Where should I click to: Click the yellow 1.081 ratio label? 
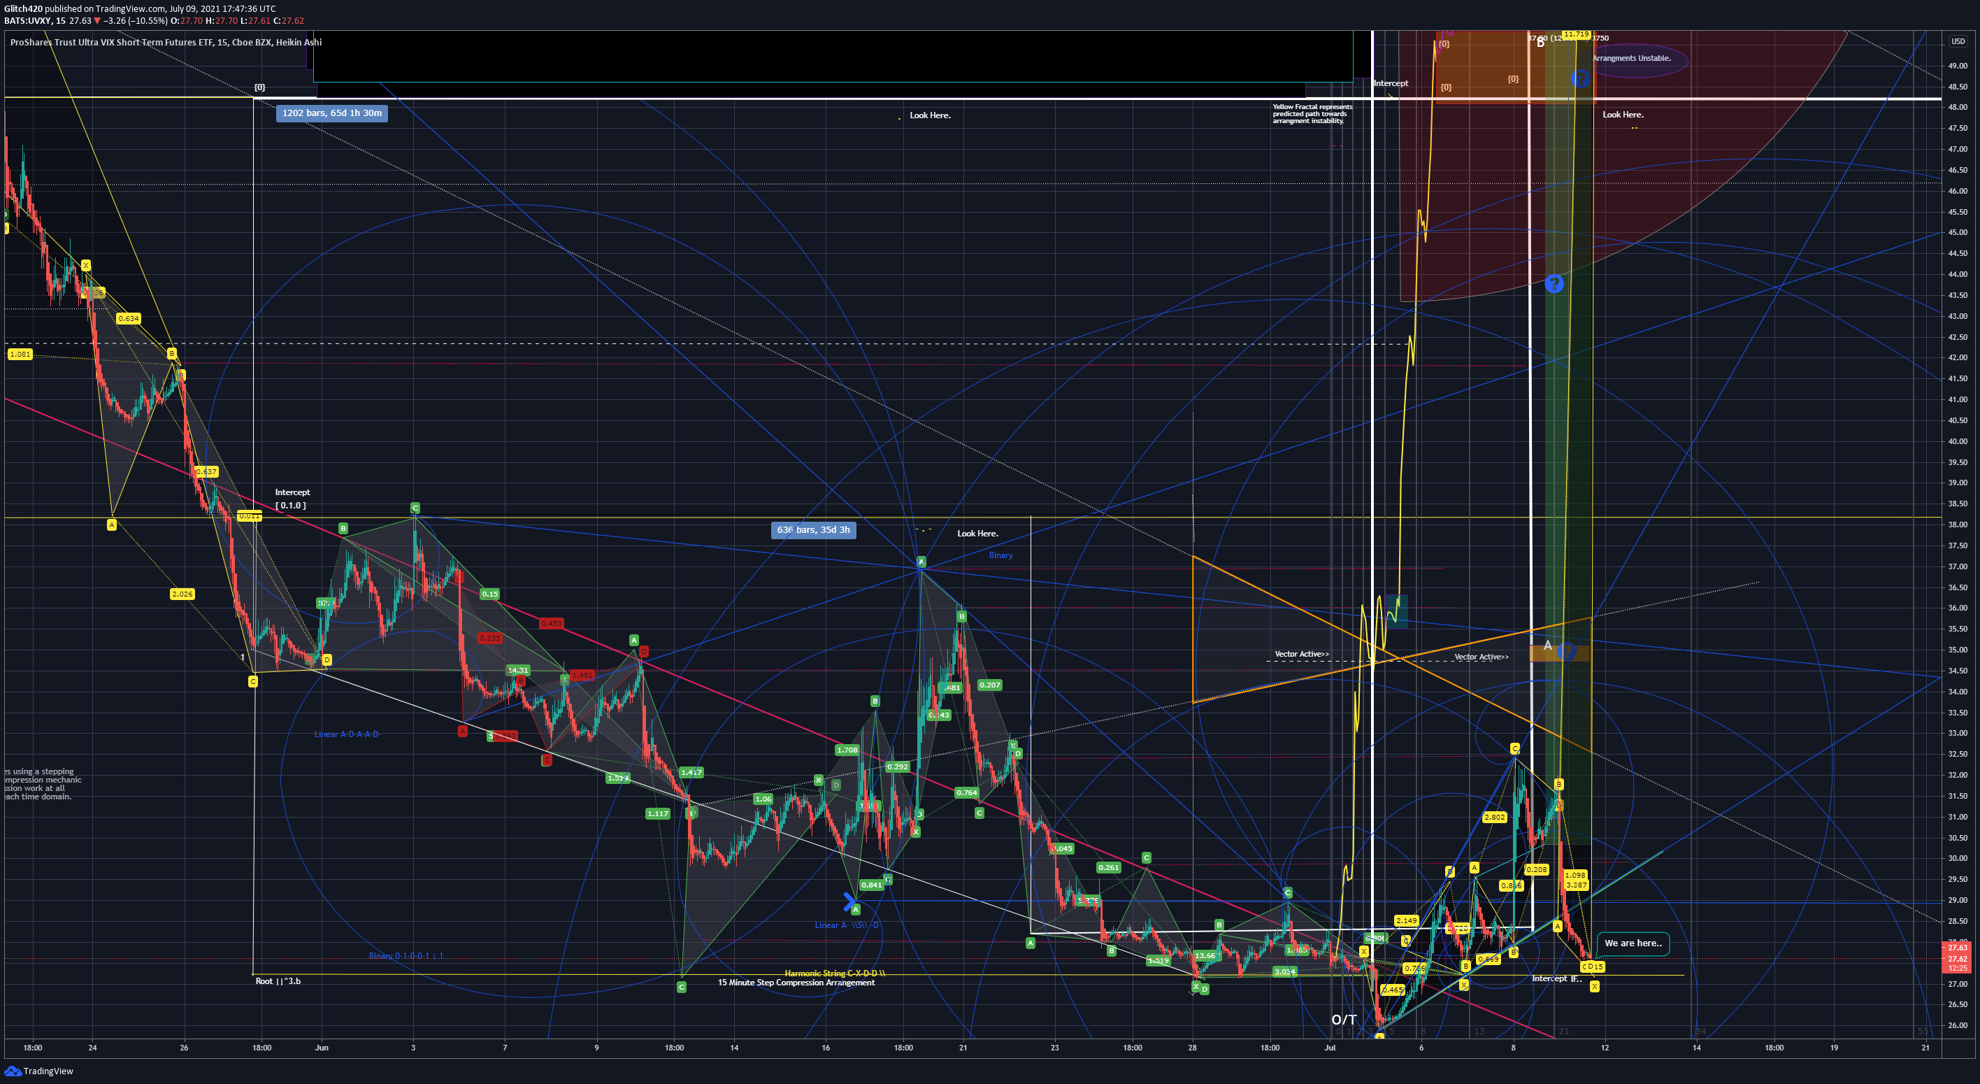20,355
